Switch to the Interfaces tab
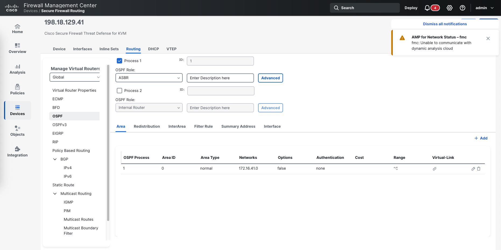The image size is (501, 250). [x=82, y=49]
